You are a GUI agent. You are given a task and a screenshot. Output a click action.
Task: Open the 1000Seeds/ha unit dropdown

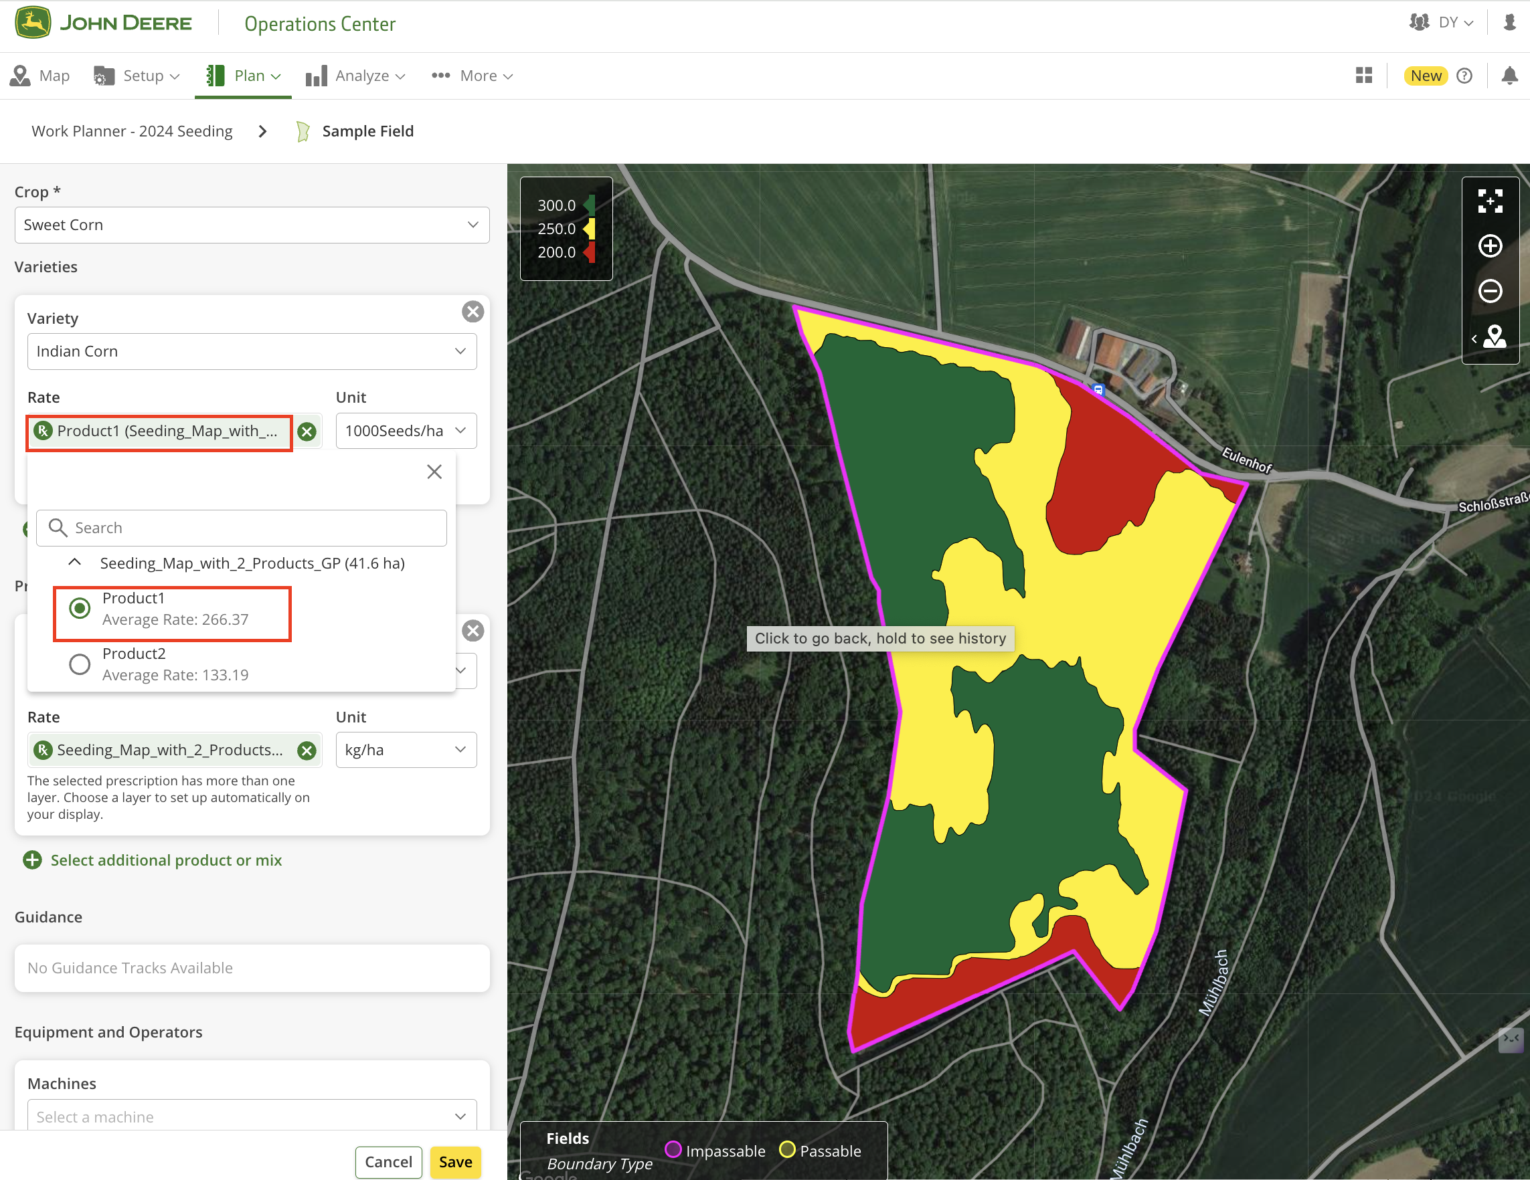tap(406, 431)
